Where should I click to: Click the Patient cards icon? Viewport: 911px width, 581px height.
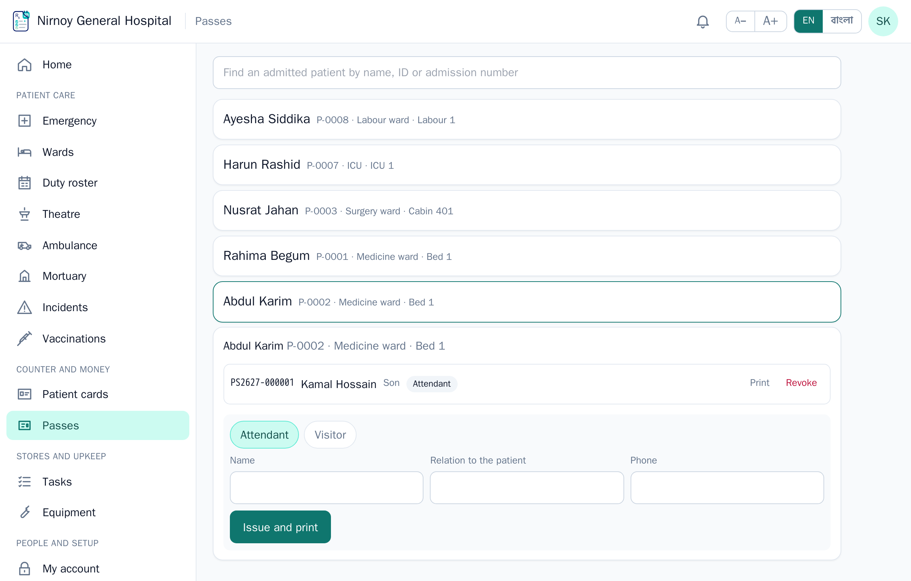click(25, 394)
